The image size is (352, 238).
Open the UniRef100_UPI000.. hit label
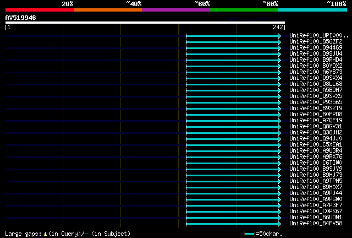(319, 36)
